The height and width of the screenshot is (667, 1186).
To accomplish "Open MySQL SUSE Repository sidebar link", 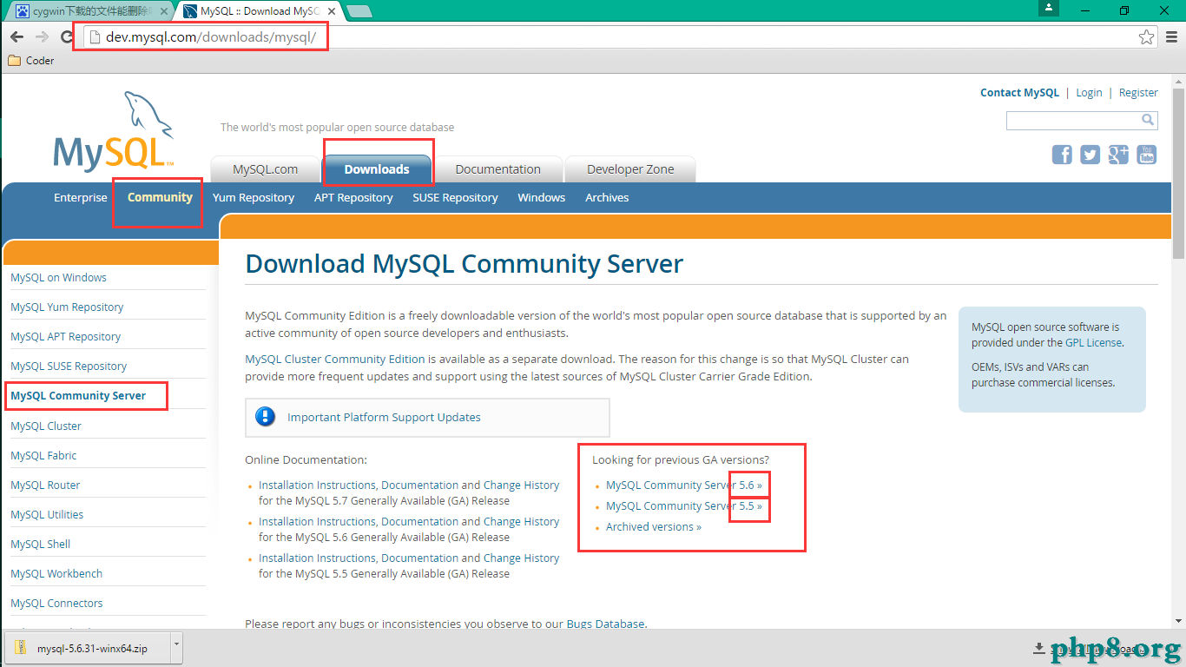I will [x=69, y=367].
